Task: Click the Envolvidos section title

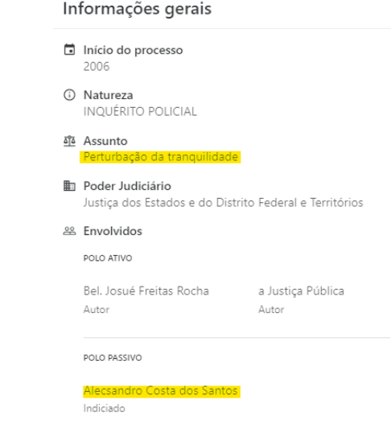Action: [113, 231]
